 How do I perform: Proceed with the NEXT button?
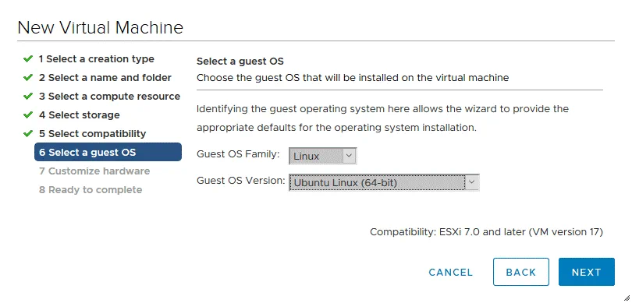(587, 272)
